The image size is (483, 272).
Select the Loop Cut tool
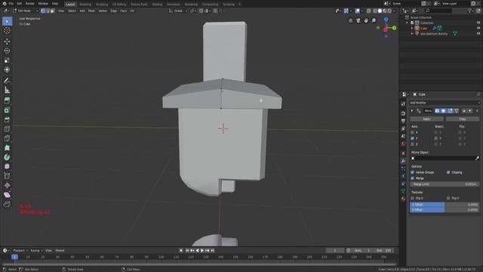coord(7,129)
